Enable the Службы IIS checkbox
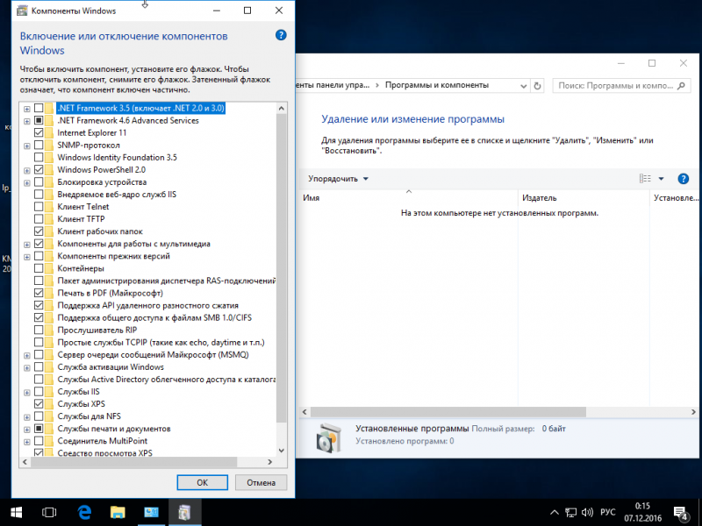The image size is (702, 526). point(39,392)
